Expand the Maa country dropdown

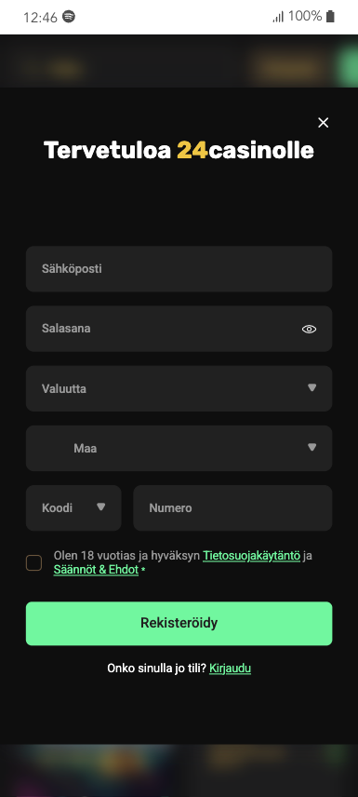click(x=179, y=449)
